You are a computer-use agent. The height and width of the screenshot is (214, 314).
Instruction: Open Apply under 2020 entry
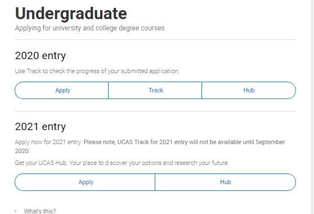(x=61, y=90)
